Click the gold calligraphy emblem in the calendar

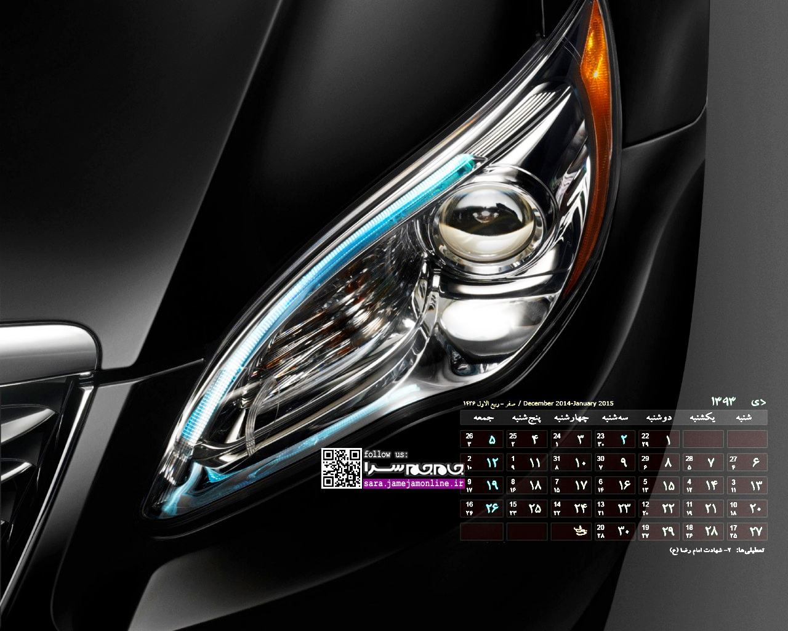(579, 531)
